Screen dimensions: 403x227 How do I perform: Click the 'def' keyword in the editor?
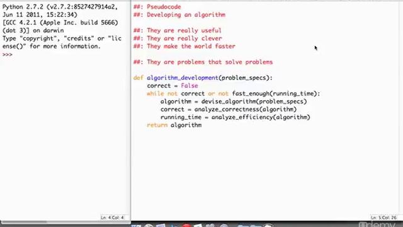pos(139,78)
